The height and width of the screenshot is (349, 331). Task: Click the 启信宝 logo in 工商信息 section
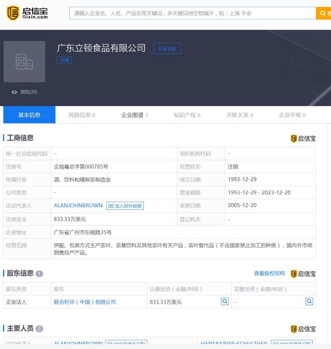[x=303, y=139]
